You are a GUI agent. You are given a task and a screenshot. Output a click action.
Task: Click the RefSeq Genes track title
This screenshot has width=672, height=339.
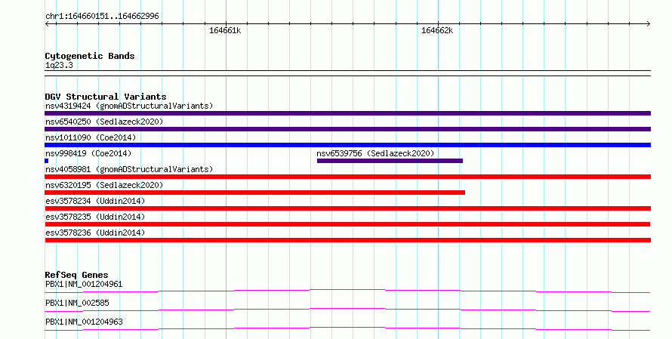[76, 275]
